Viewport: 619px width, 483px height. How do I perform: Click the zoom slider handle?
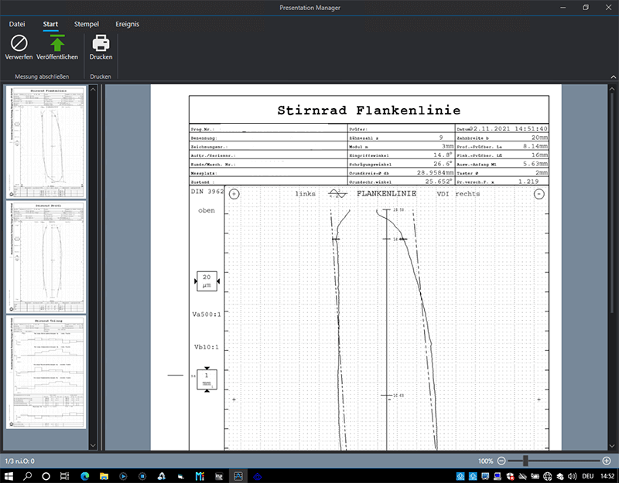click(x=525, y=461)
